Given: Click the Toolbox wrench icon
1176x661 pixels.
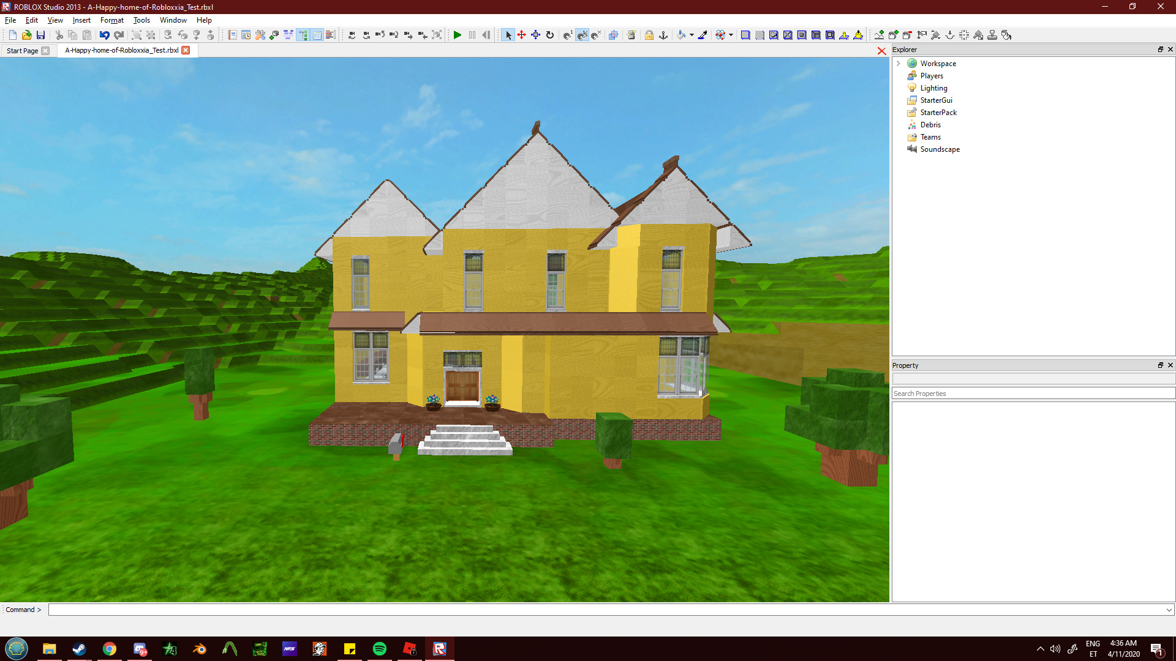Looking at the screenshot, I should (260, 35).
